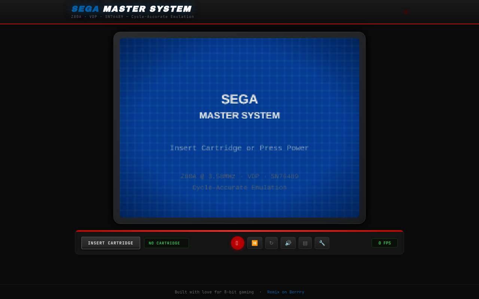The height and width of the screenshot is (299, 479).
Task: Open the Remix on Berrry link
Action: 286,292
